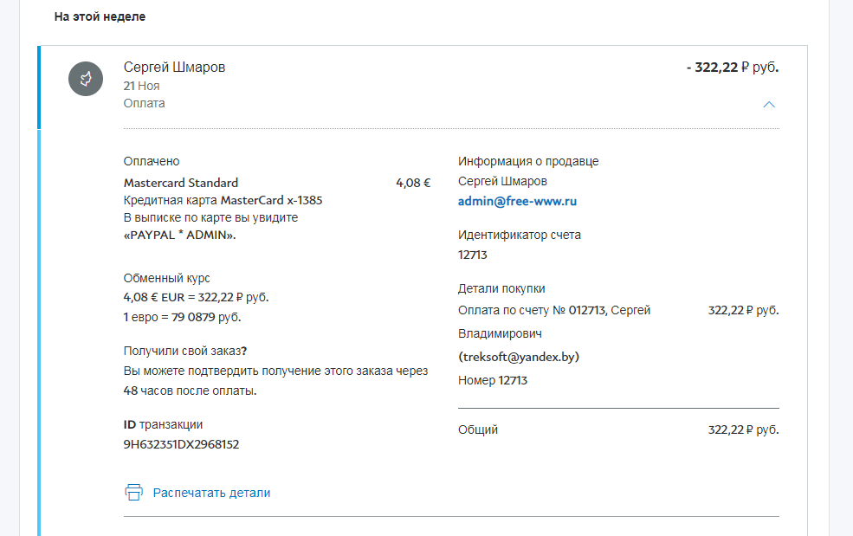Click the Распечатать детали link
Viewport: 853px width, 536px height.
211,493
